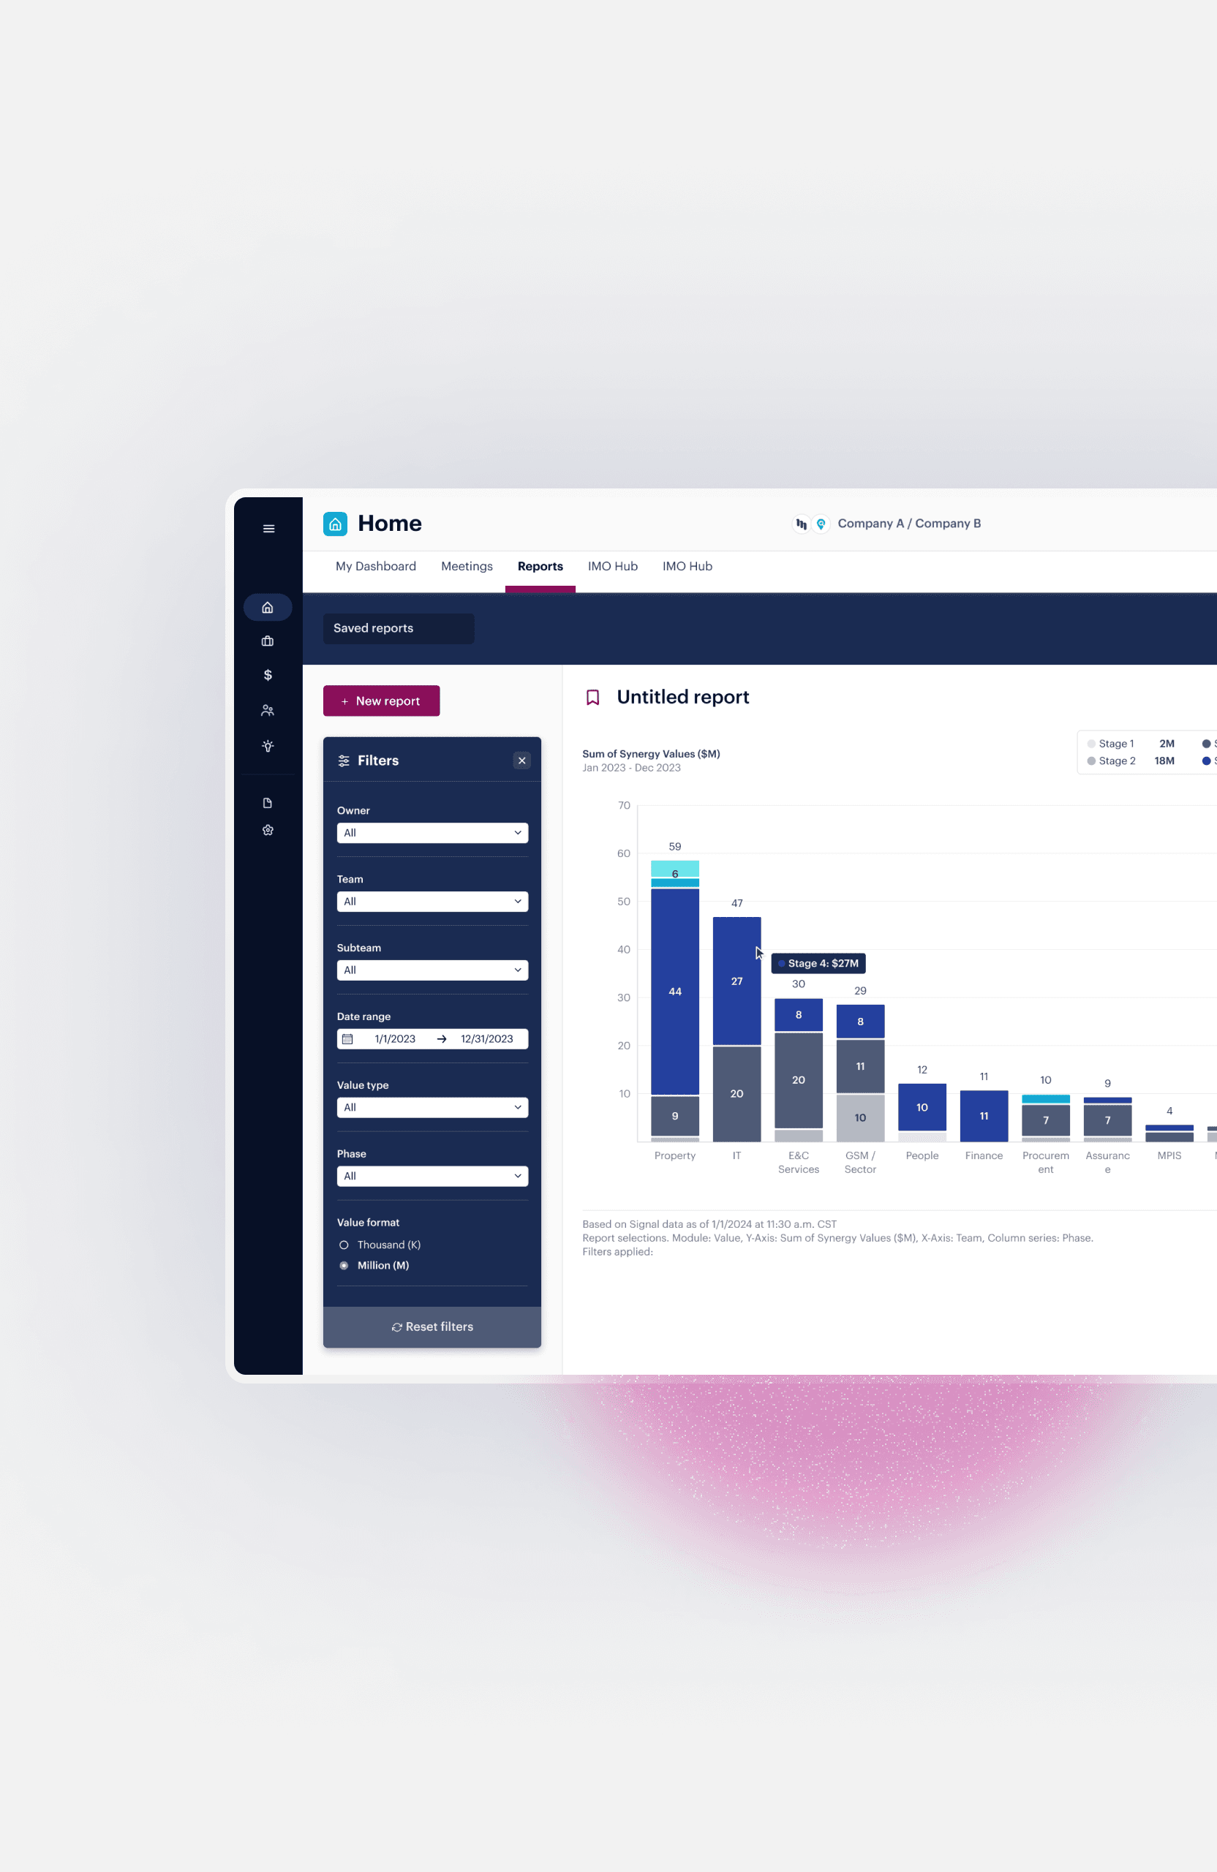The width and height of the screenshot is (1217, 1872).
Task: Click GSM / Sector bar's 11 segment
Action: point(861,1067)
